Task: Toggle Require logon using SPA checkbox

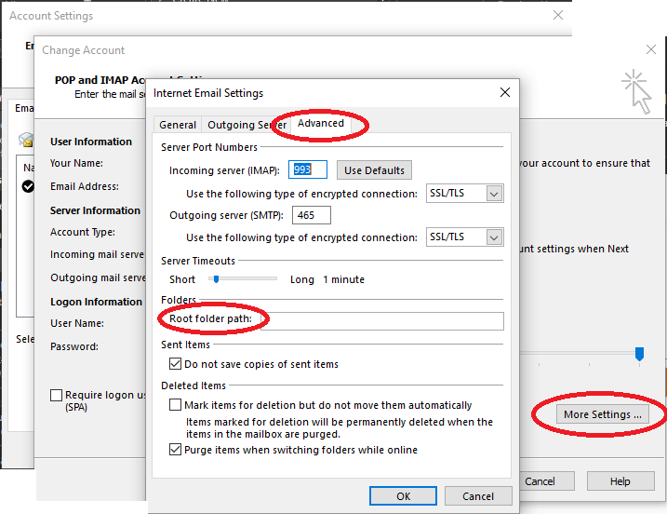Action: point(56,395)
